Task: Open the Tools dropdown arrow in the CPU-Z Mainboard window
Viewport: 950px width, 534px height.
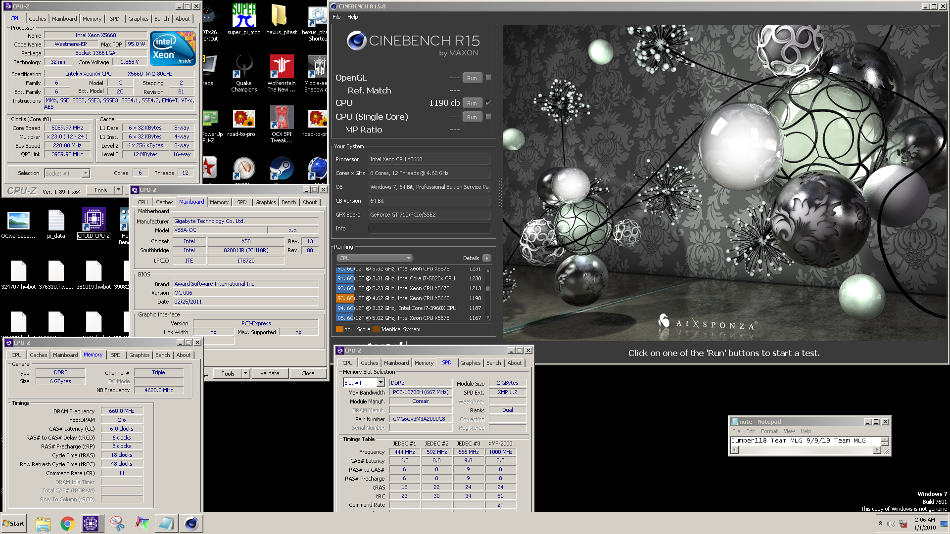Action: tap(245, 373)
